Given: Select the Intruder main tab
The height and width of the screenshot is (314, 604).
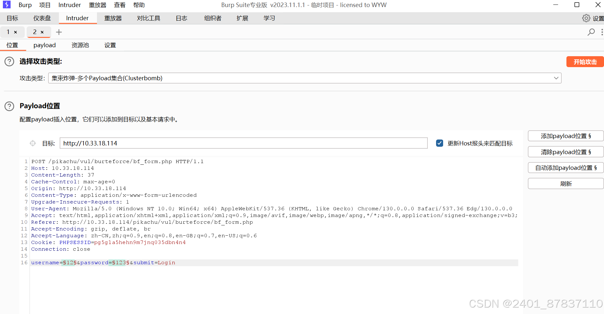Looking at the screenshot, I should 77,18.
